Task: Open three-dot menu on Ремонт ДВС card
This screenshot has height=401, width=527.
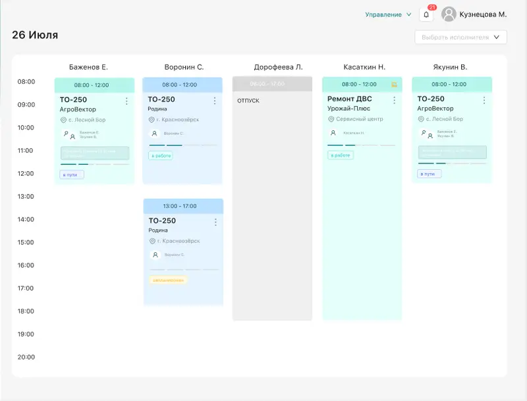Action: click(x=395, y=101)
